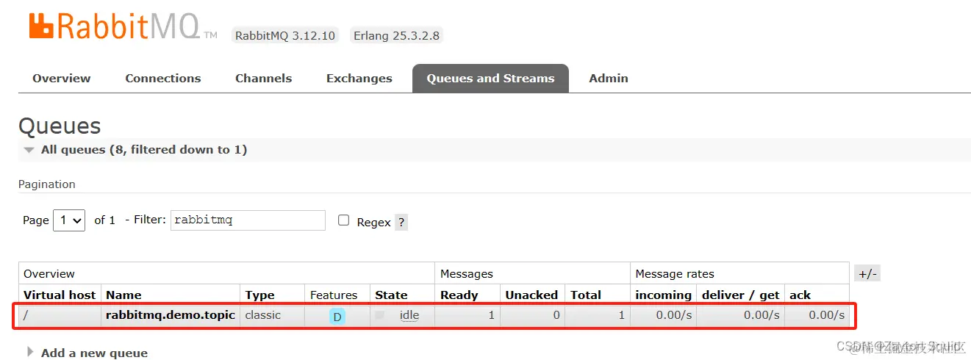The width and height of the screenshot is (971, 360).
Task: Select the Queues and Streams tab
Action: pos(490,78)
